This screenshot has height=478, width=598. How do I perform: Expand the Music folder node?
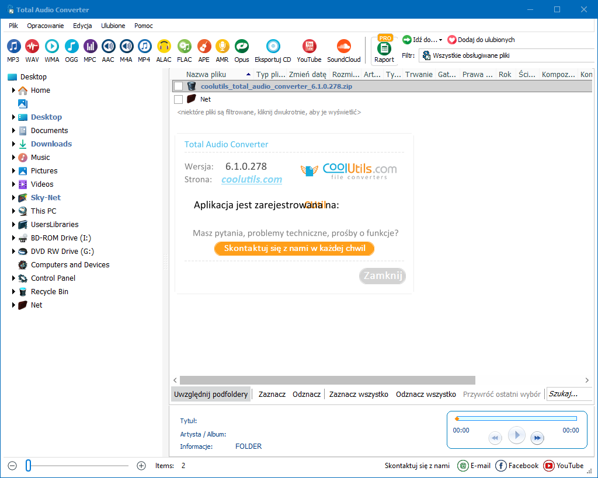(14, 158)
